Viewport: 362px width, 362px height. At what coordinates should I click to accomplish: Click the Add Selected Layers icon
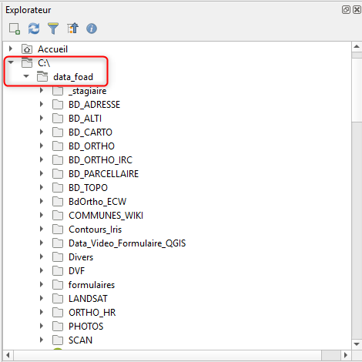tap(15, 28)
